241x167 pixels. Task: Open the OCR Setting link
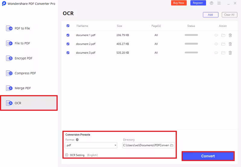pyautogui.click(x=77, y=155)
